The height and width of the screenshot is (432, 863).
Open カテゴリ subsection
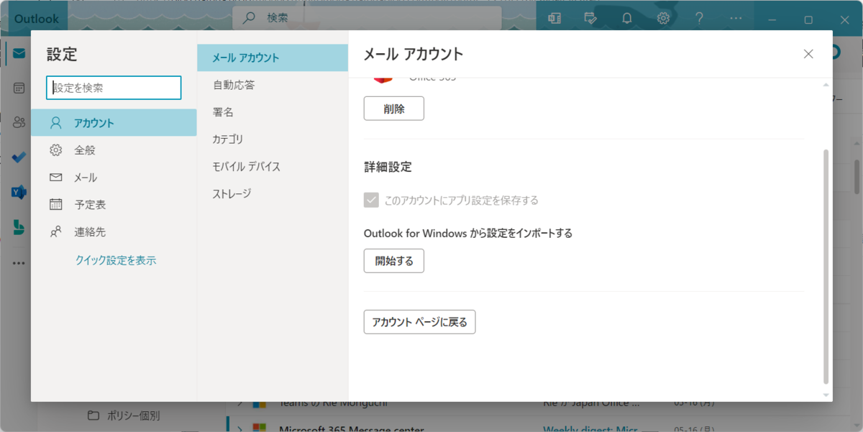(x=273, y=139)
